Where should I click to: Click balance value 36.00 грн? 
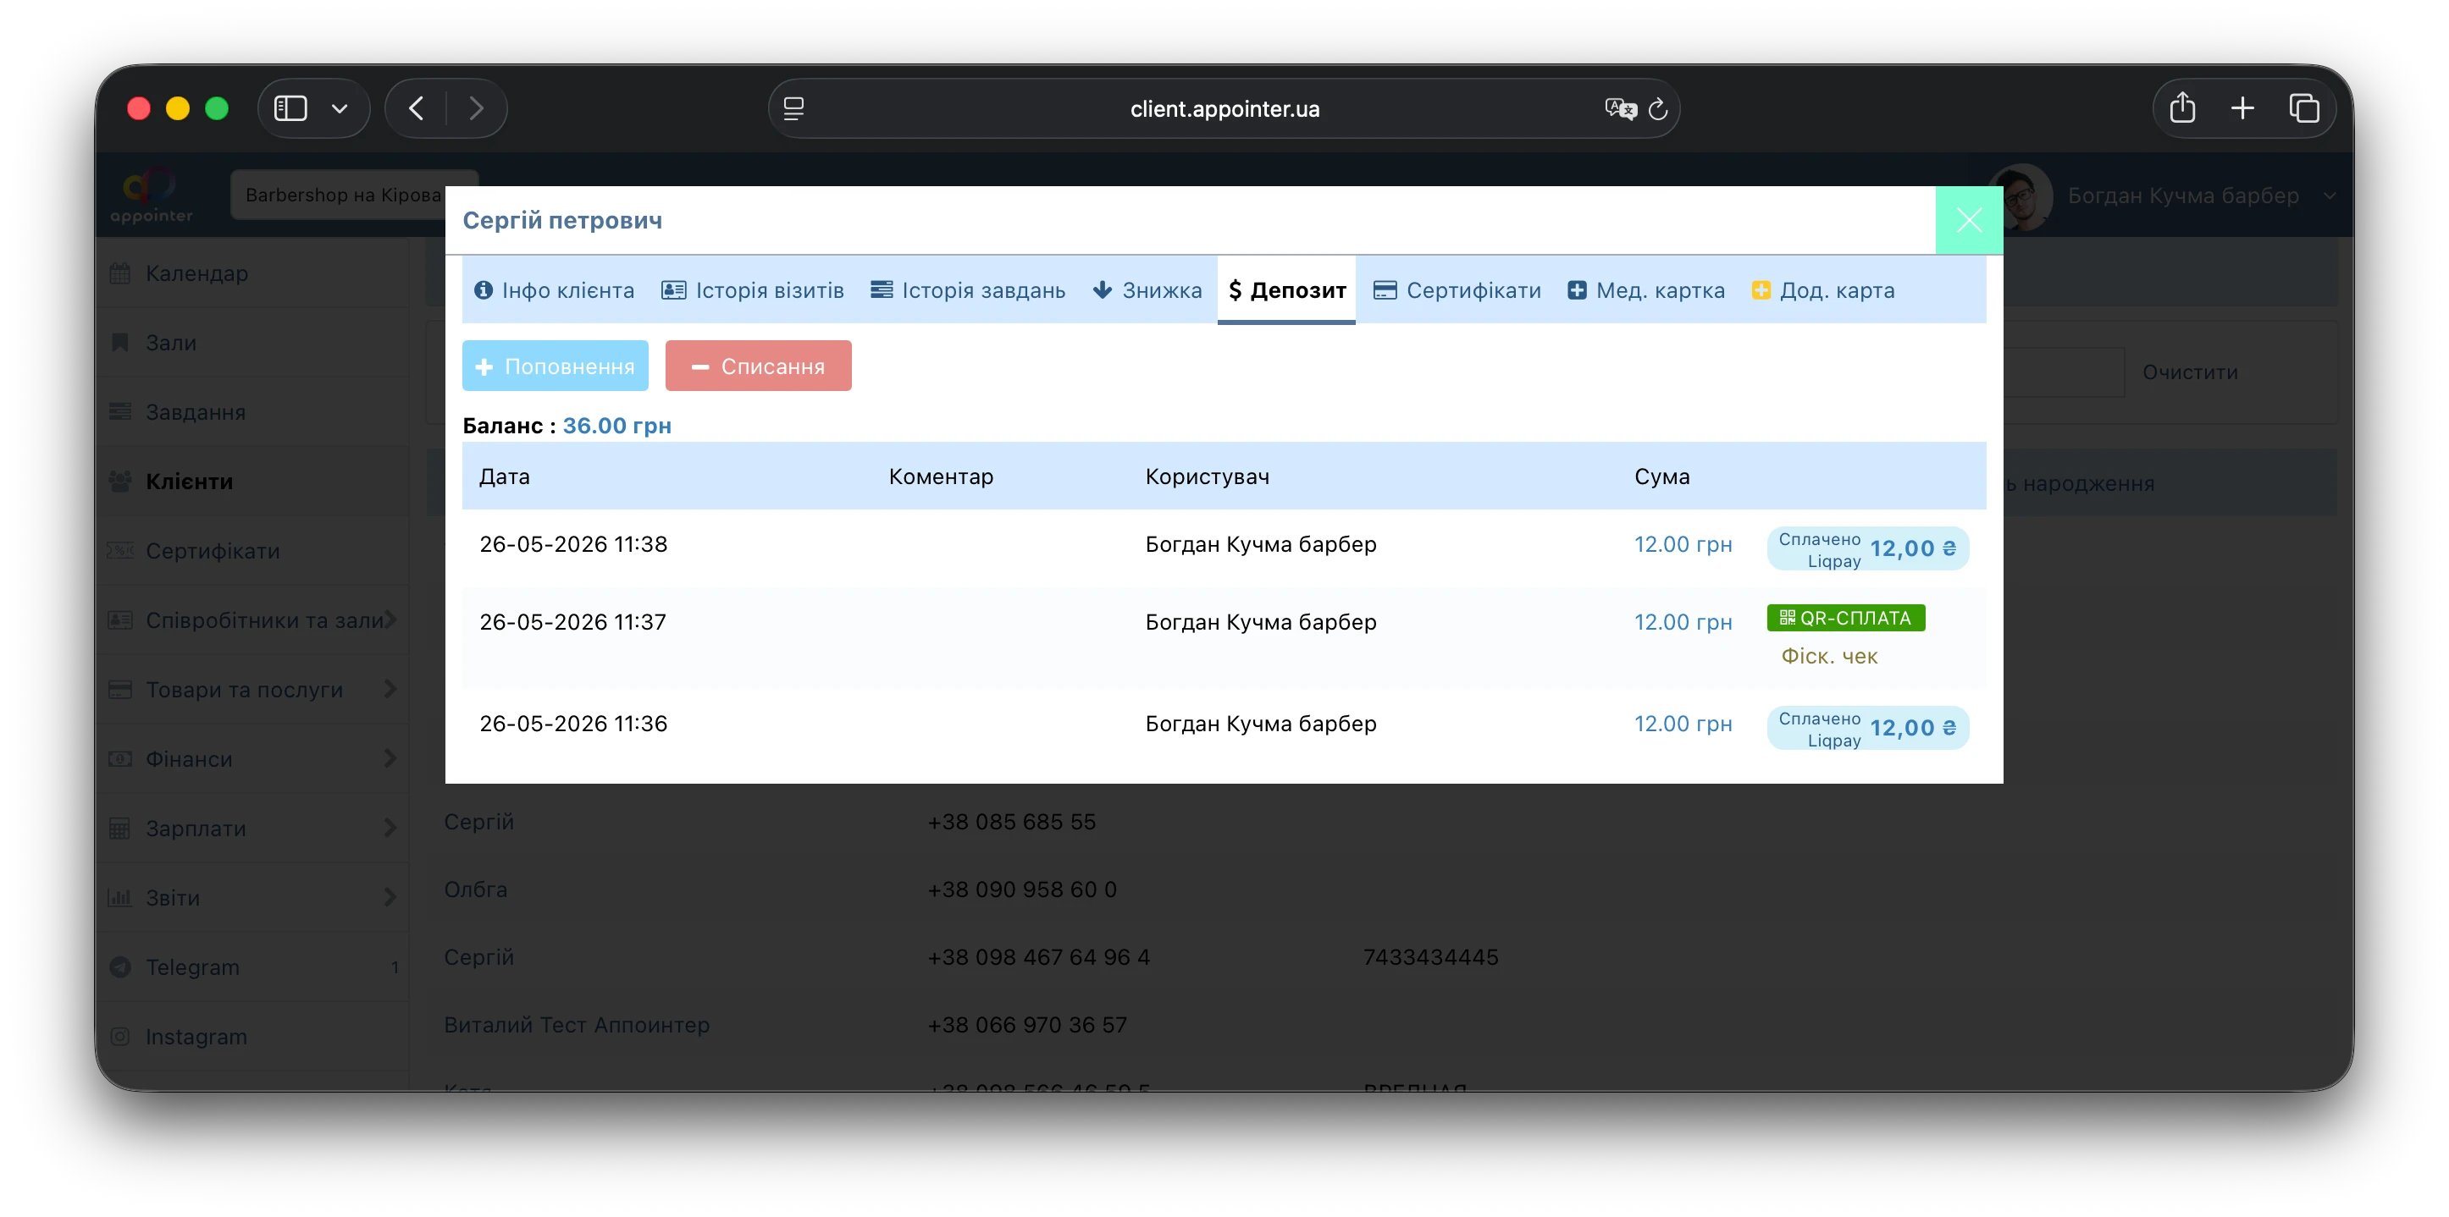point(617,425)
